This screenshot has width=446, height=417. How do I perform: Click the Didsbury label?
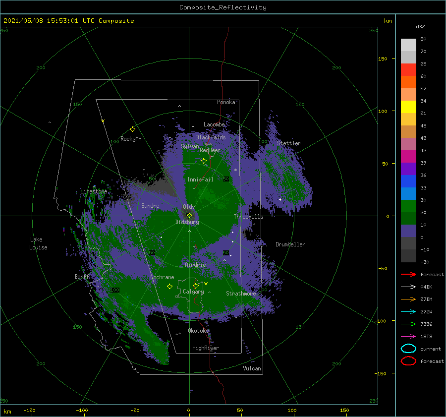187,222
